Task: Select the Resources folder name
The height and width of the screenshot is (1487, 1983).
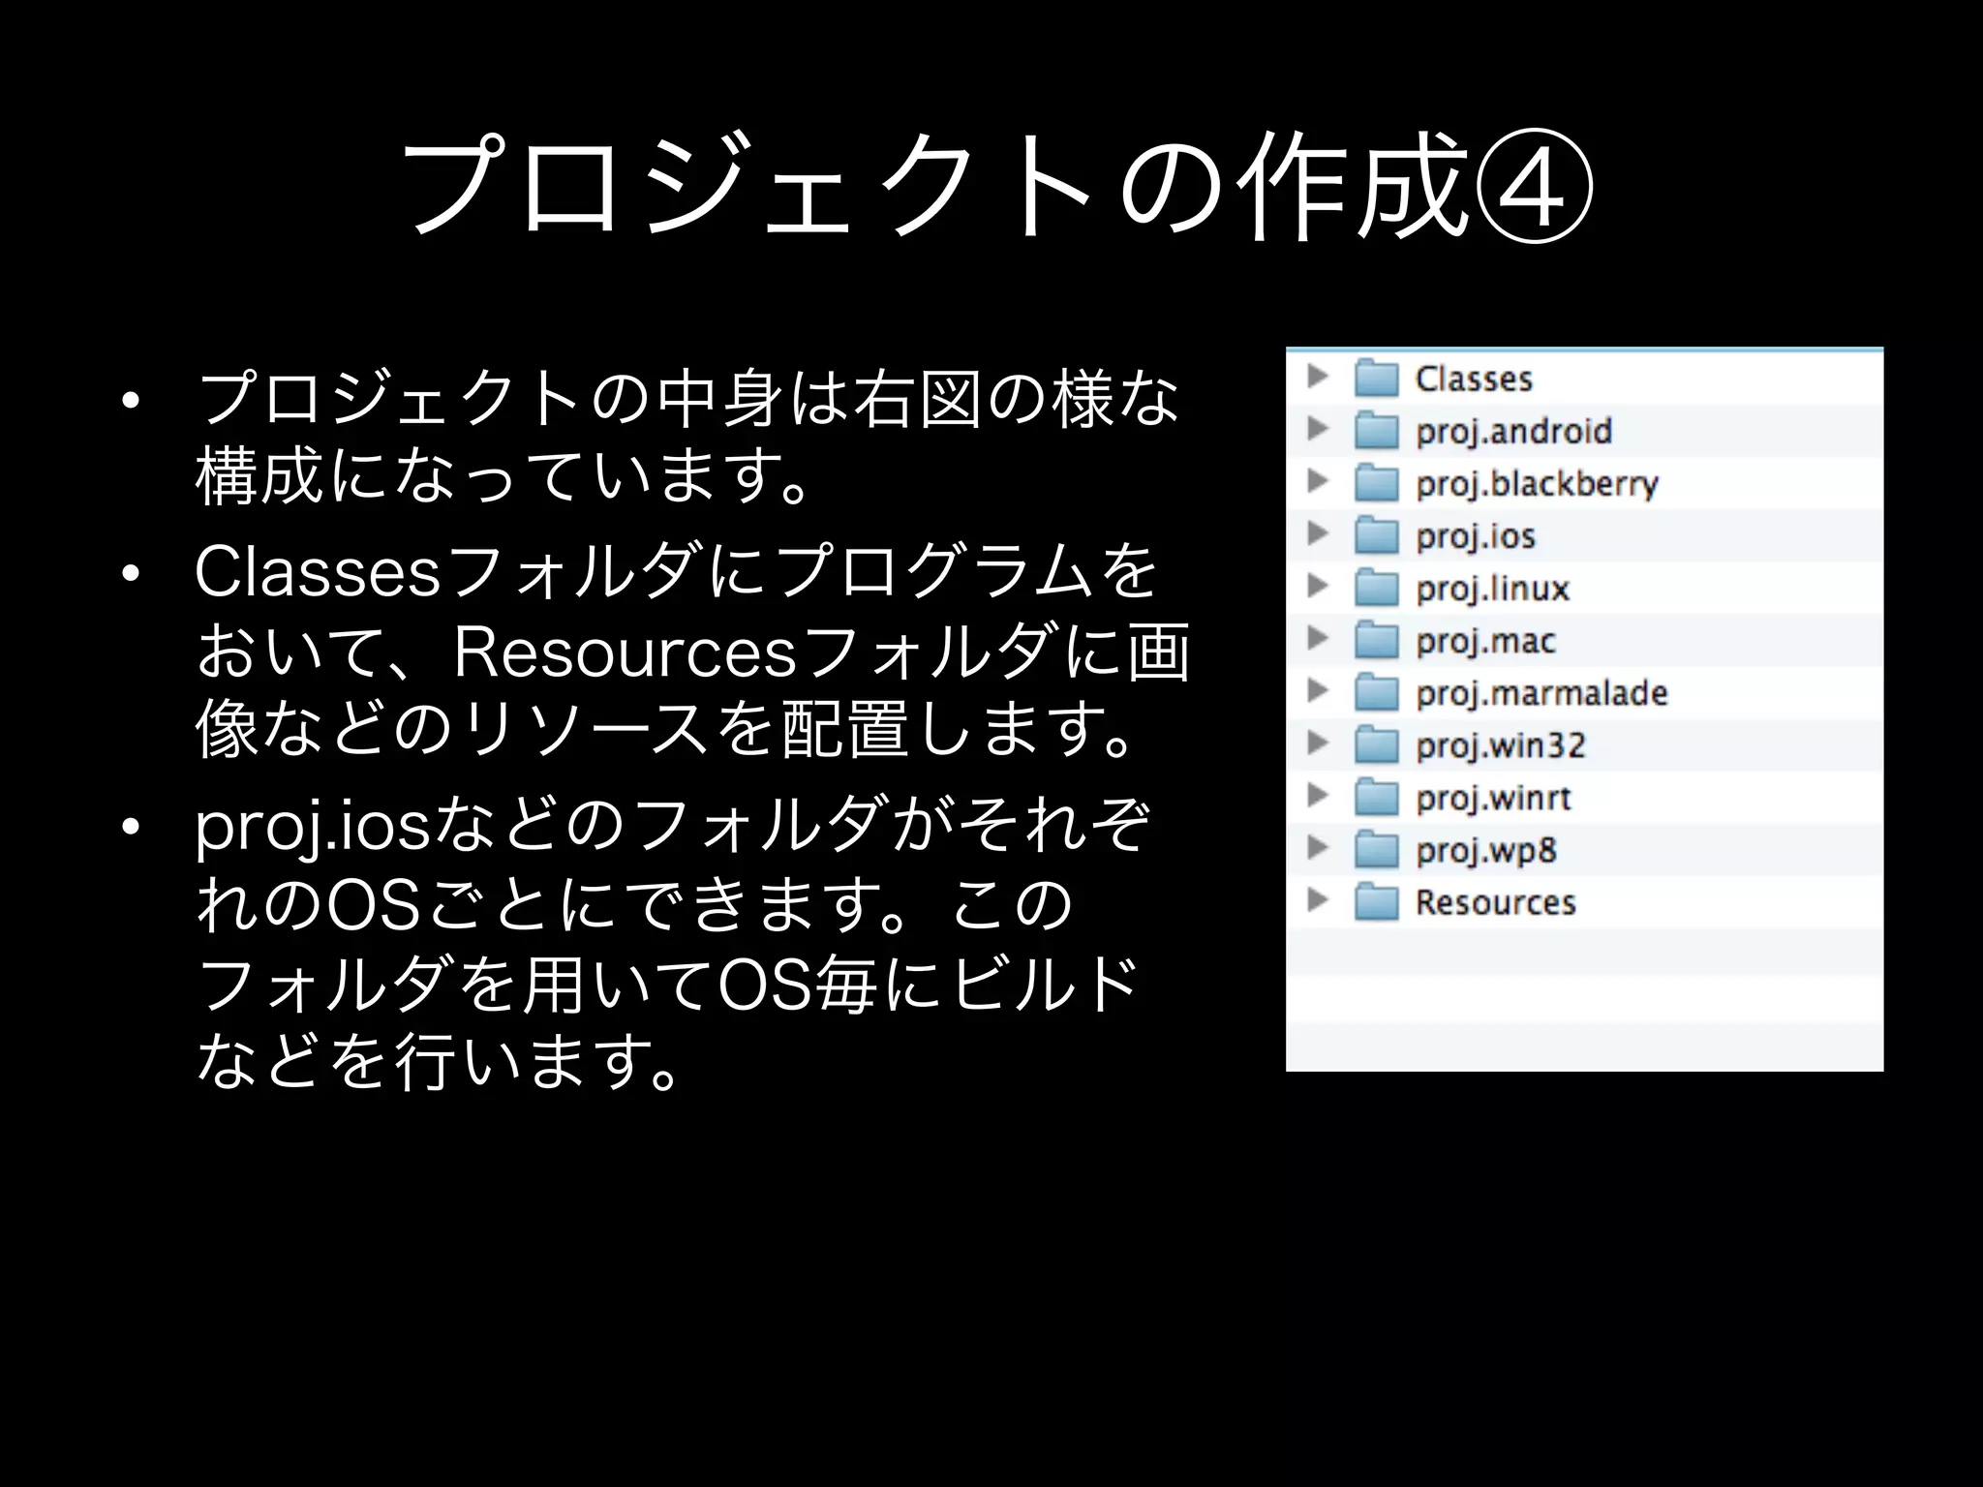Action: pos(1496,902)
